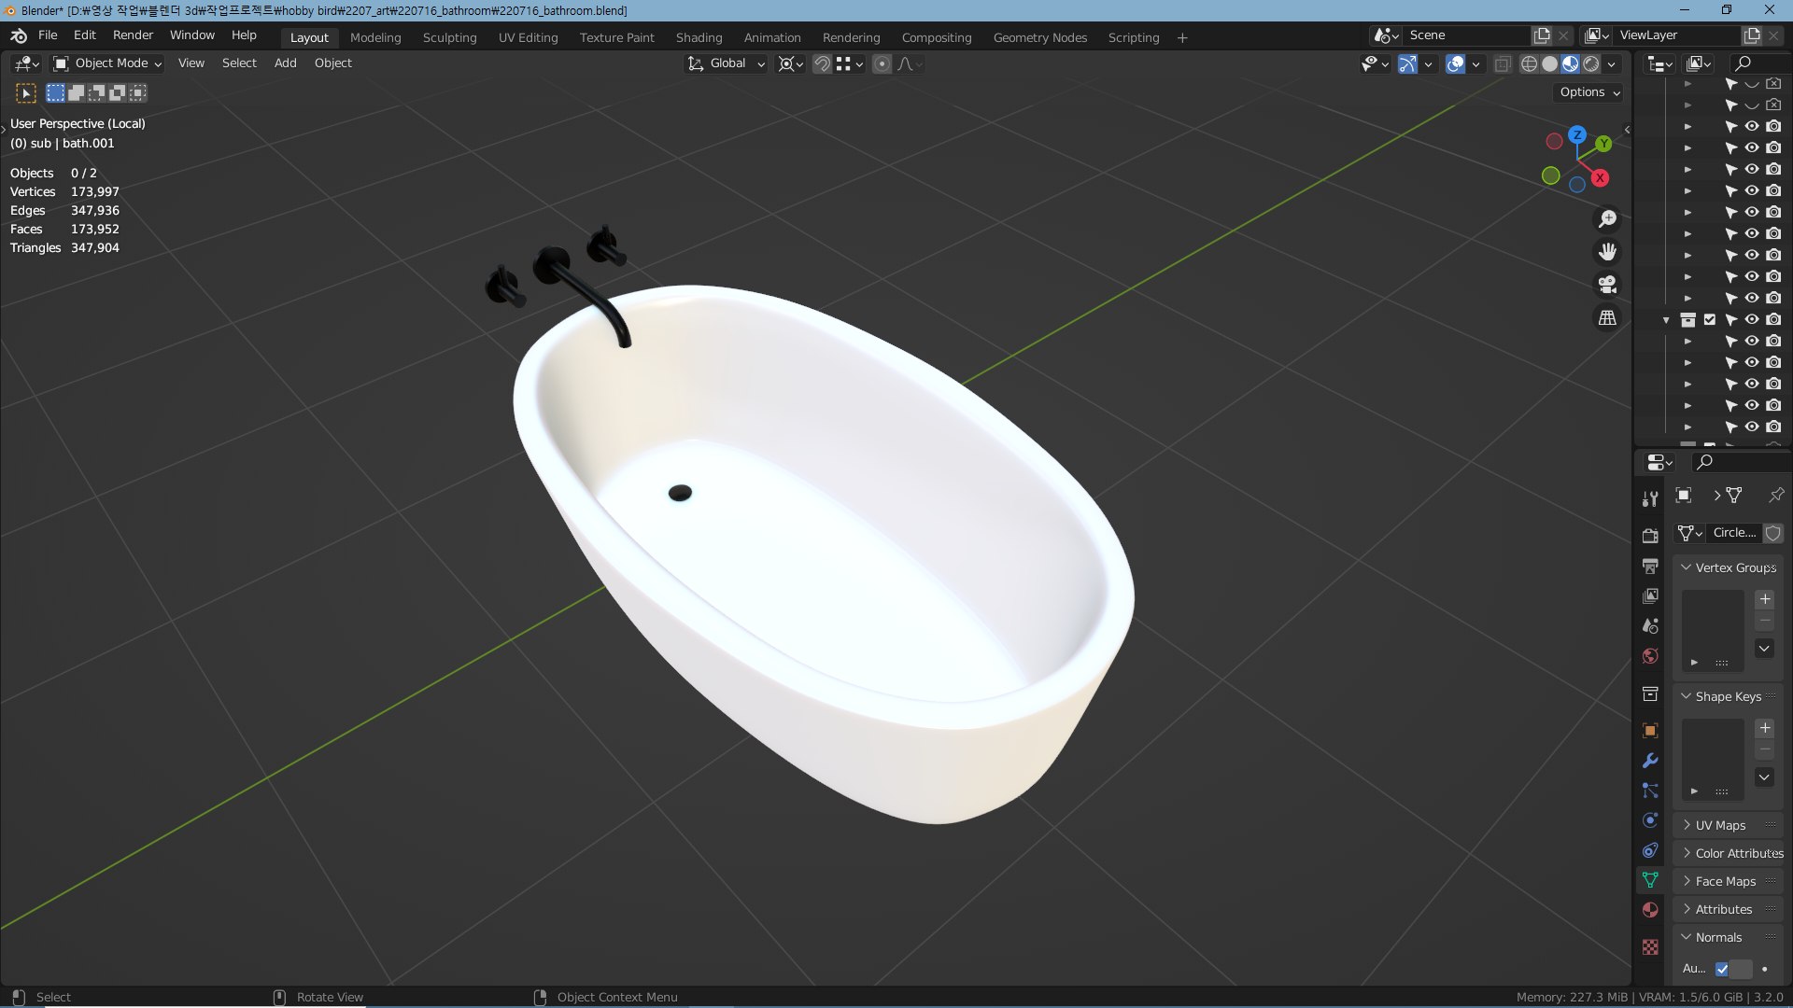Toggle the camera view icon
This screenshot has width=1793, height=1008.
(x=1607, y=285)
